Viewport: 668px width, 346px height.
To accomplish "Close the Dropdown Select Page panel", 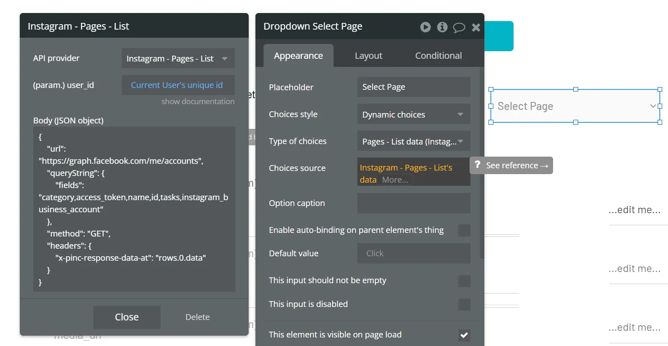I will [x=476, y=27].
